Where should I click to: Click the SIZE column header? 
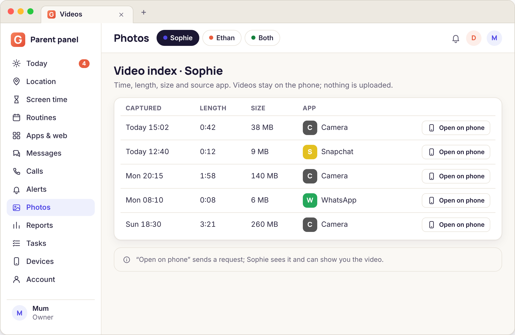(258, 108)
